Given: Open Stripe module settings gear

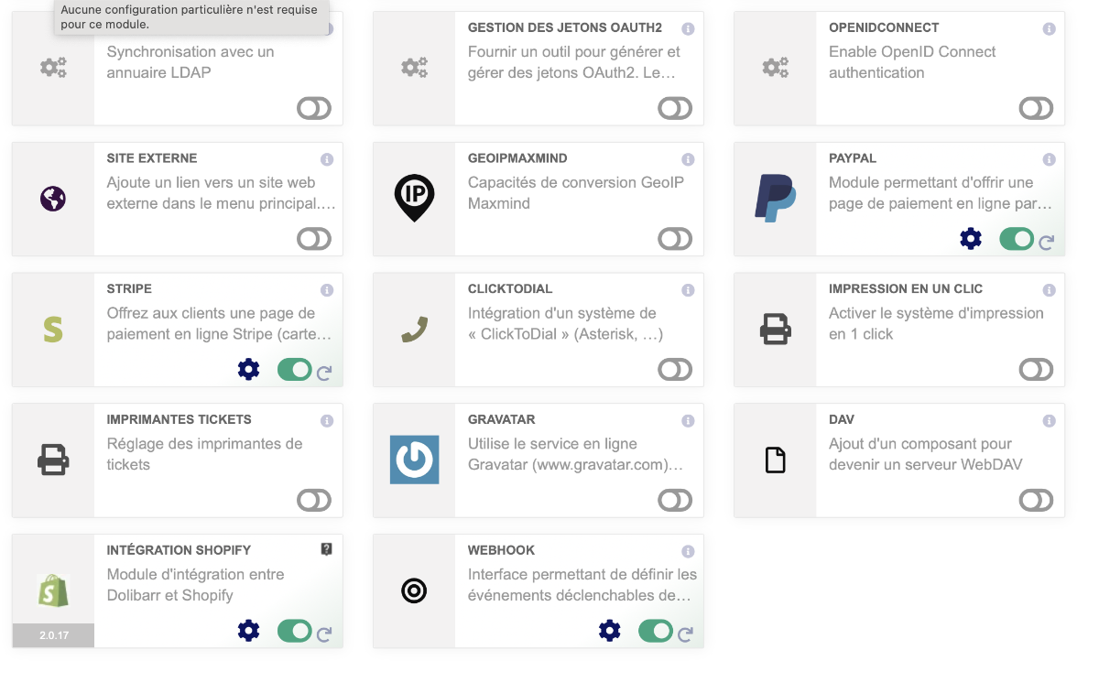Looking at the screenshot, I should point(248,370).
